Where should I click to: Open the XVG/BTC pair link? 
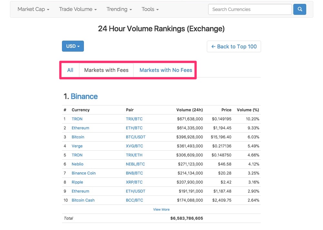134,146
